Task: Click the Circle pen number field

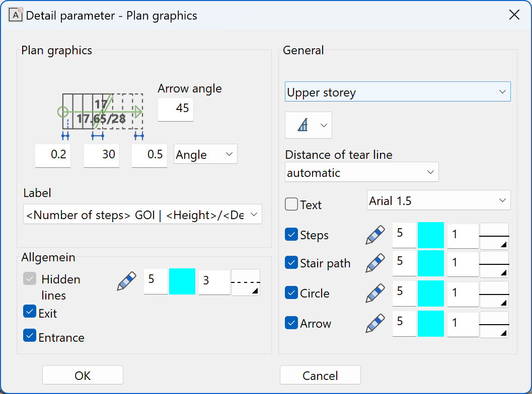Action: click(x=405, y=293)
